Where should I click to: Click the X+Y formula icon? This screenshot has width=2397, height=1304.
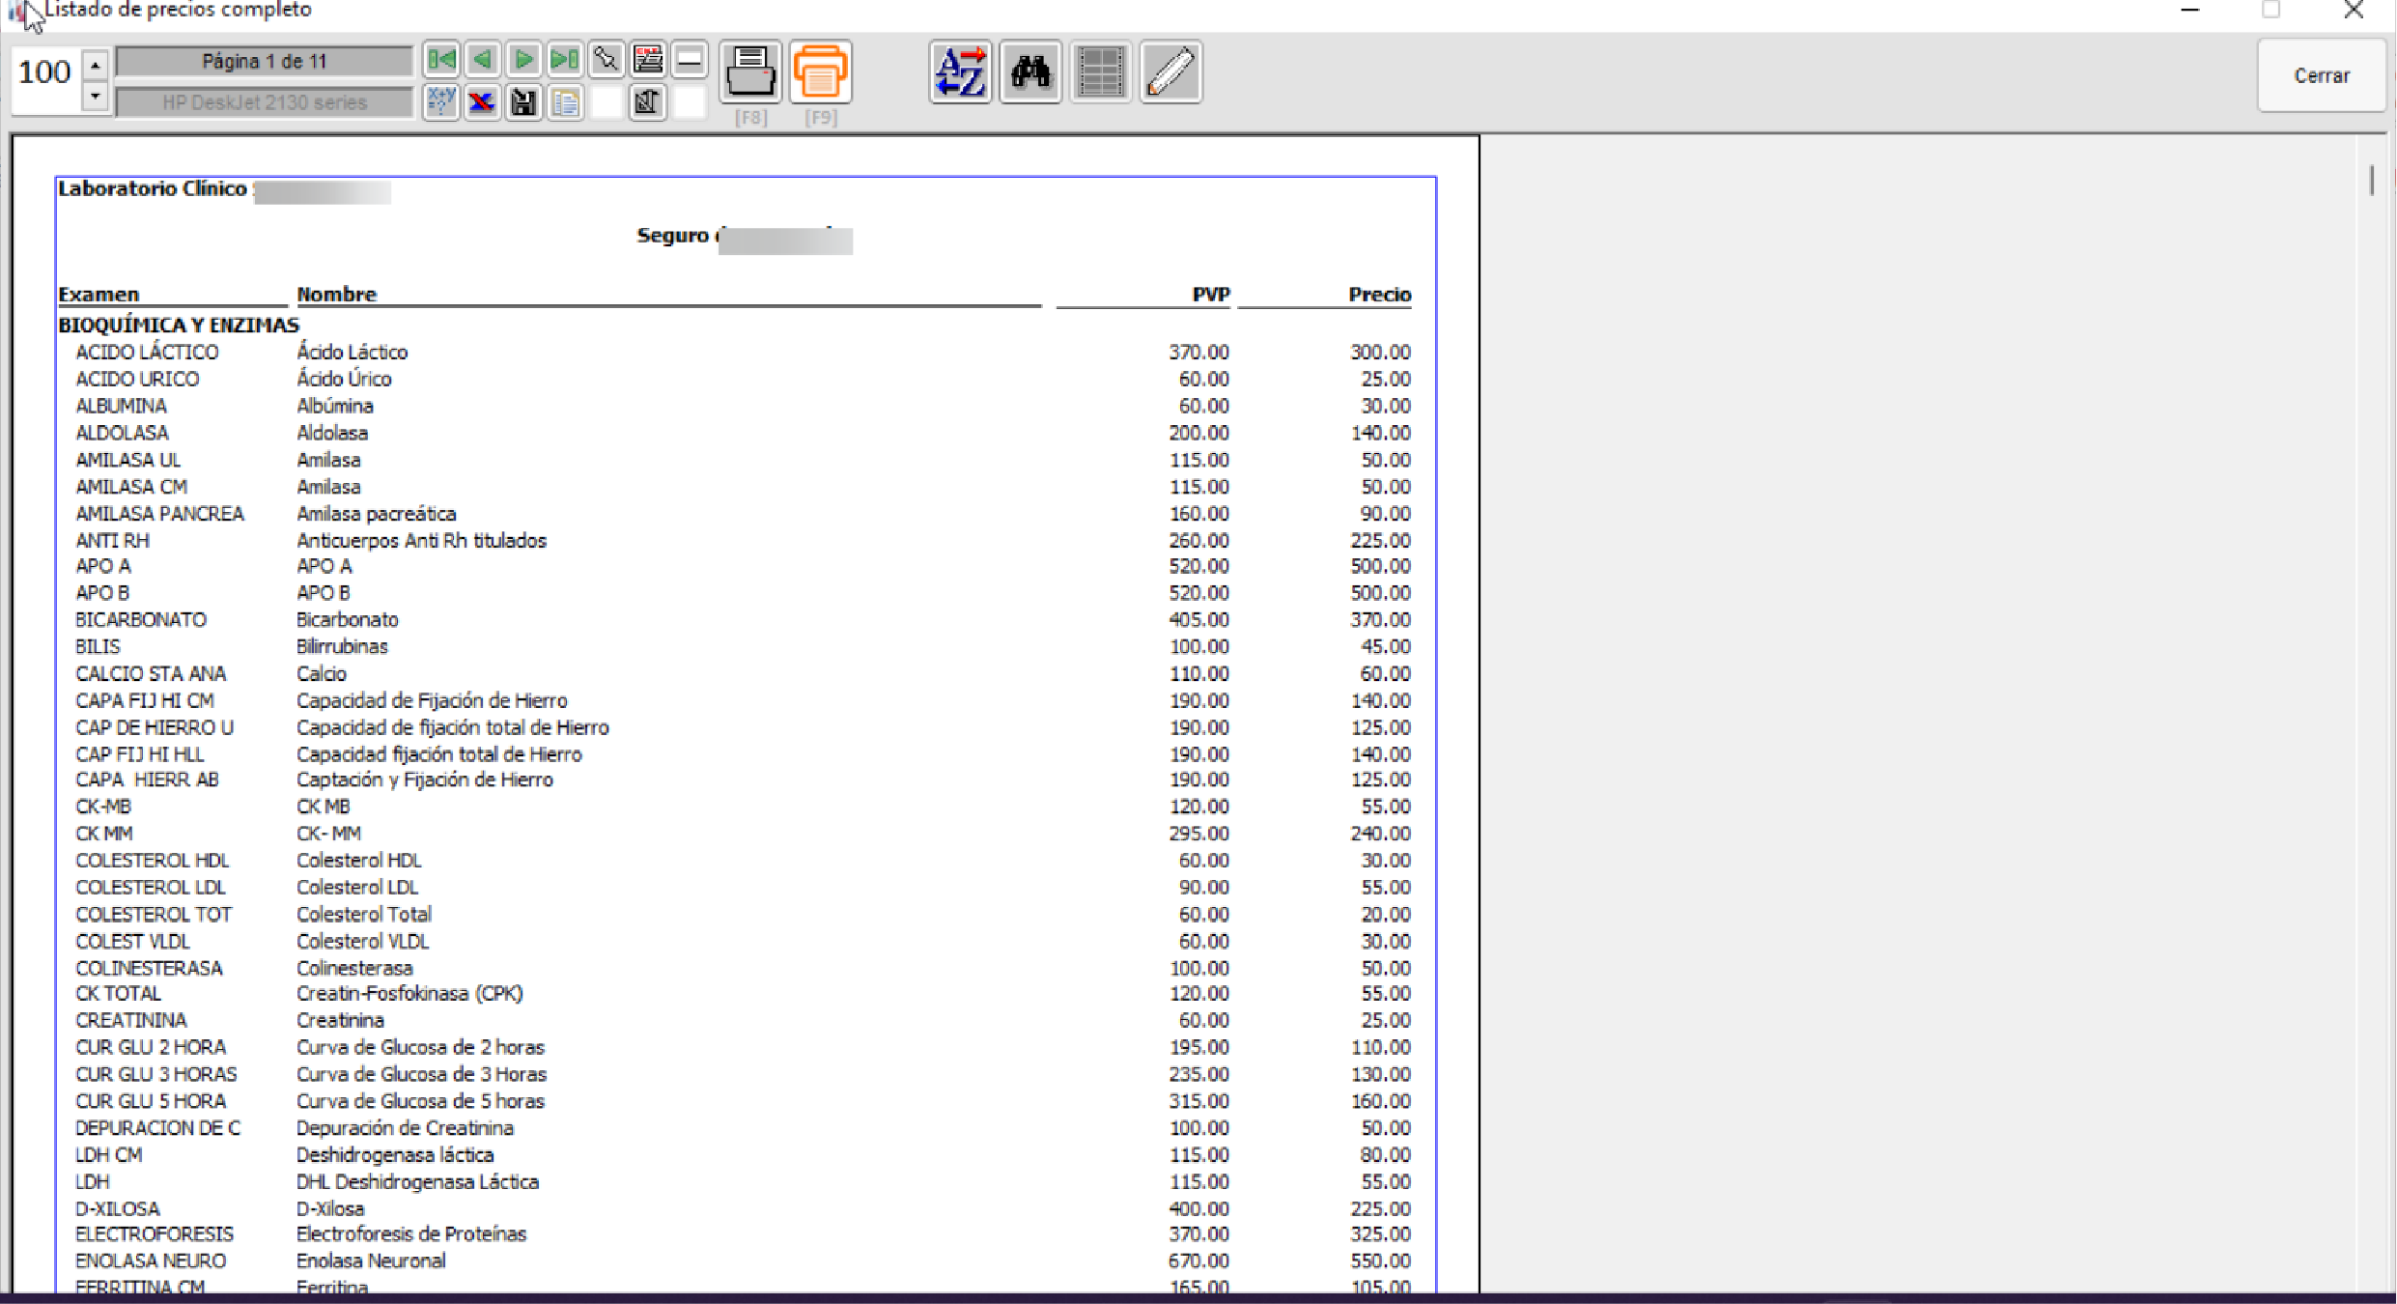(441, 102)
